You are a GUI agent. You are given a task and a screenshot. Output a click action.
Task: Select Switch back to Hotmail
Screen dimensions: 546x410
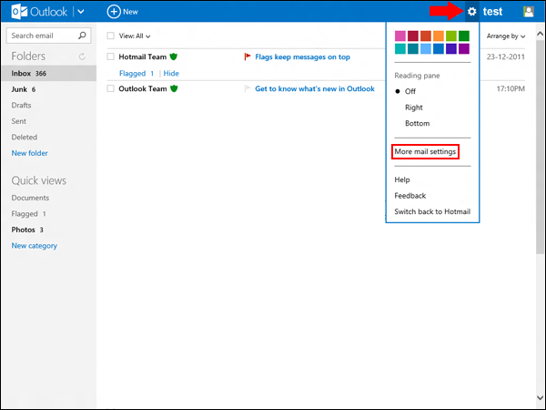pos(432,211)
